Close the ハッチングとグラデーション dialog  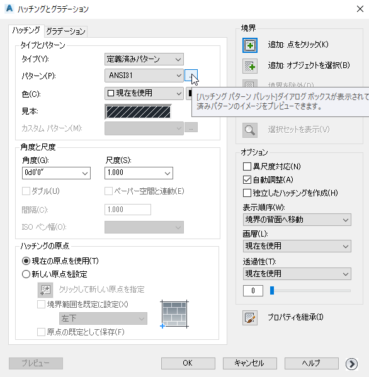[x=360, y=9]
